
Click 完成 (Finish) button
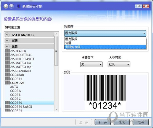tap(122, 122)
